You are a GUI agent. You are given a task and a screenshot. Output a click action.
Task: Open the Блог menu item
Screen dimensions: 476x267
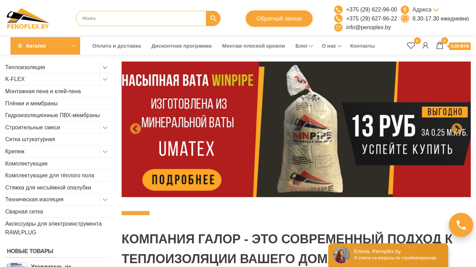304,46
